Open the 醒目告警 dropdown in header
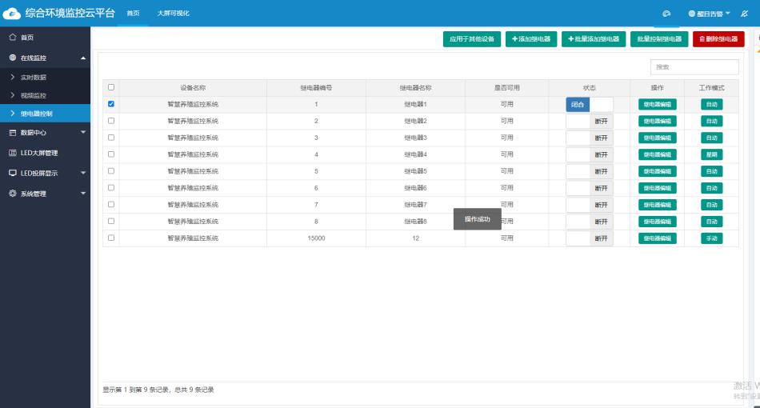Screen dimensions: 760x408 (x=709, y=14)
